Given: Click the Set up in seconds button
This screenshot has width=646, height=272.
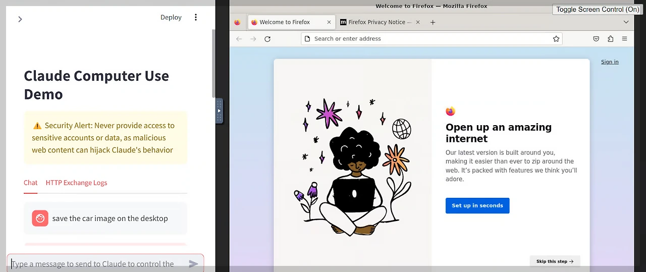Looking at the screenshot, I should tap(477, 205).
